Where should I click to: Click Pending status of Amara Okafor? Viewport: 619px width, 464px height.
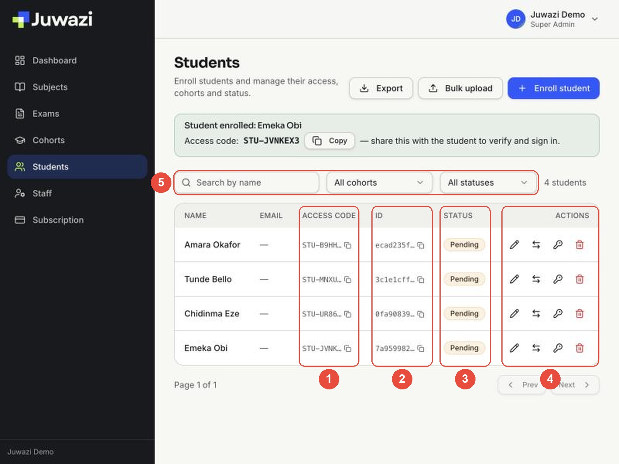[x=464, y=245]
